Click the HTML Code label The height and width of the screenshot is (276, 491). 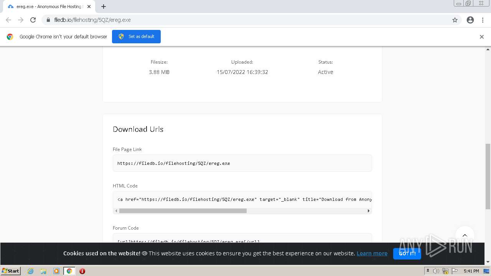coord(125,186)
